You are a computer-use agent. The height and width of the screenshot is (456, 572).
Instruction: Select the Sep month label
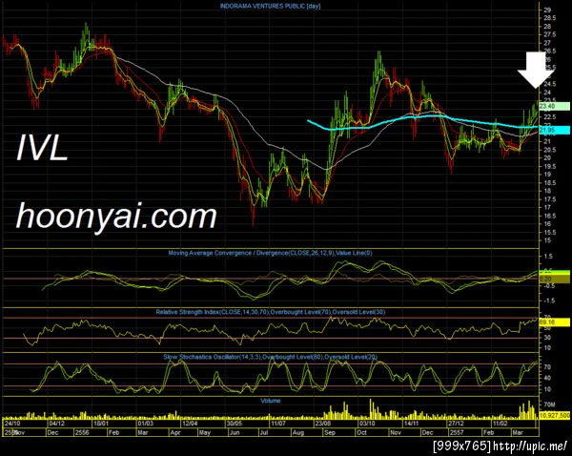tap(330, 432)
